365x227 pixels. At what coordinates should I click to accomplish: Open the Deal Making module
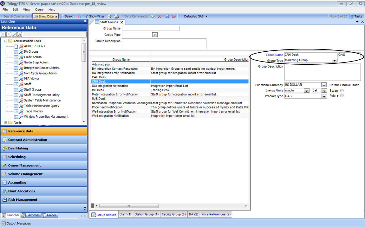(x=18, y=148)
